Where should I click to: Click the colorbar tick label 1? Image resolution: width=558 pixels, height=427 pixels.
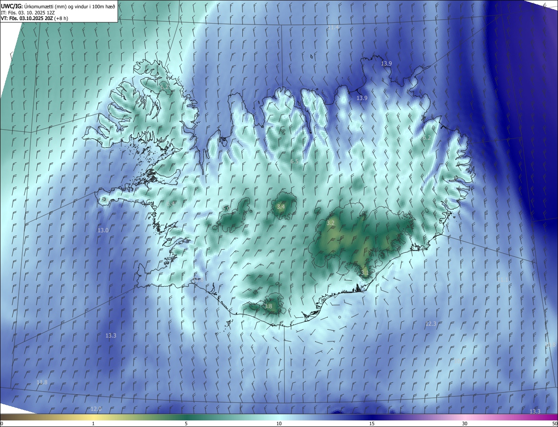pos(93,424)
